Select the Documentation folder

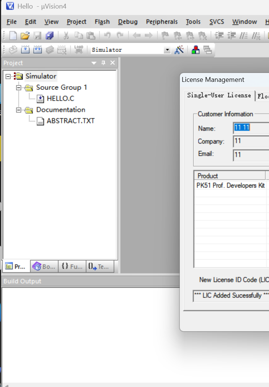(61, 109)
